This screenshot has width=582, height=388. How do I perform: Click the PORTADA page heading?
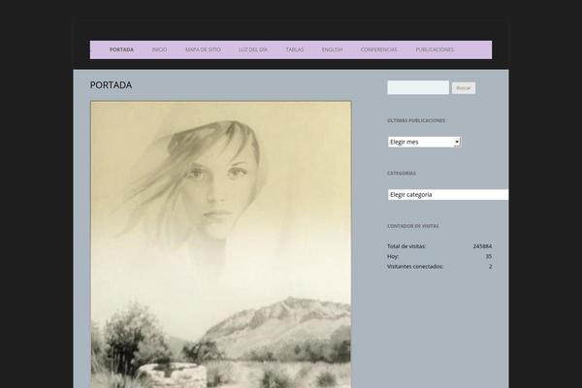click(111, 85)
